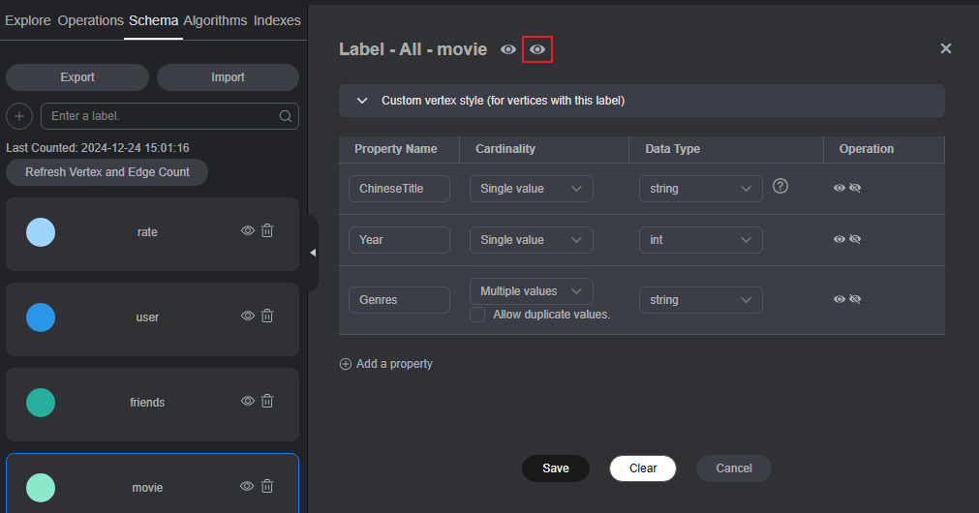Open Cardinality dropdown for ChineseTitle
979x513 pixels.
[x=532, y=189]
